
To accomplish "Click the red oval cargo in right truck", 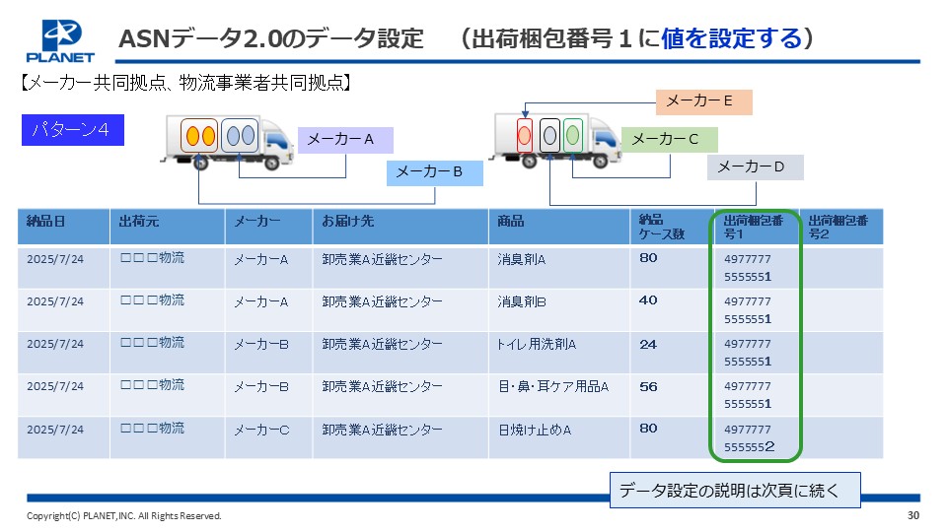I will pos(524,135).
